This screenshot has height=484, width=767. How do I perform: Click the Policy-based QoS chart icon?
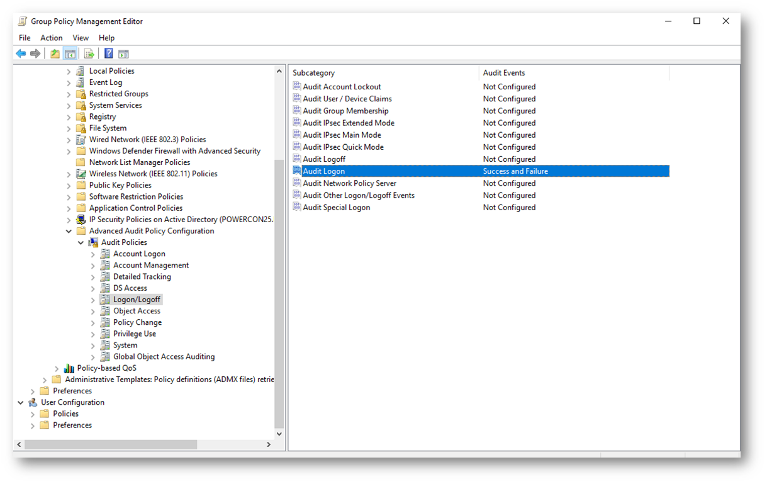[x=69, y=368]
